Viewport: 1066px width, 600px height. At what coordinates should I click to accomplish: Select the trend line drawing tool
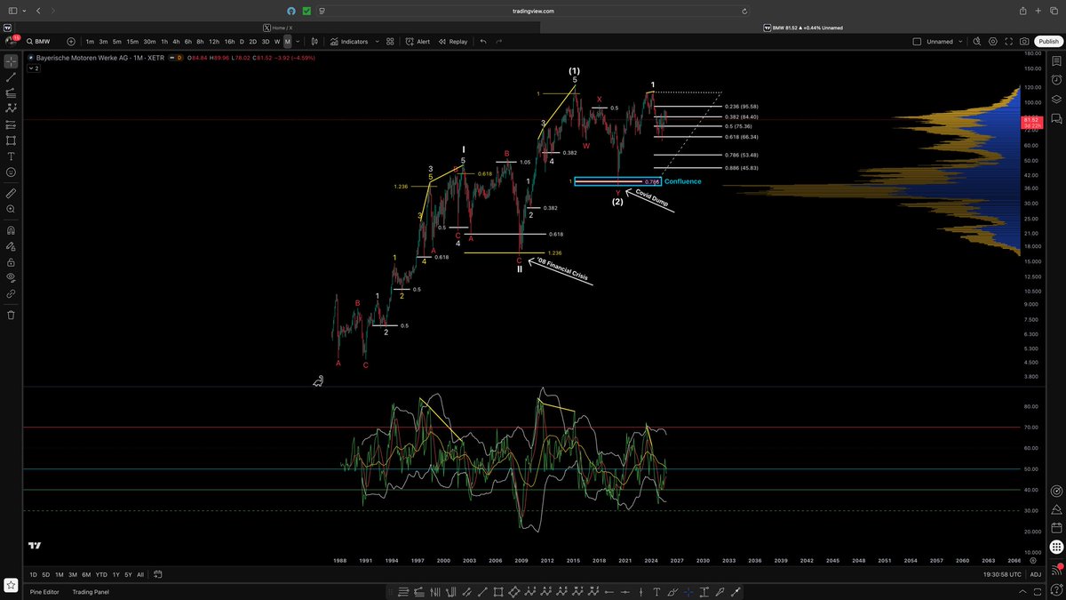(x=11, y=77)
